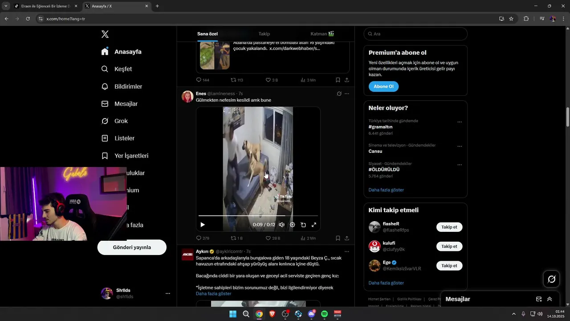Click the address bar URL

(65, 19)
